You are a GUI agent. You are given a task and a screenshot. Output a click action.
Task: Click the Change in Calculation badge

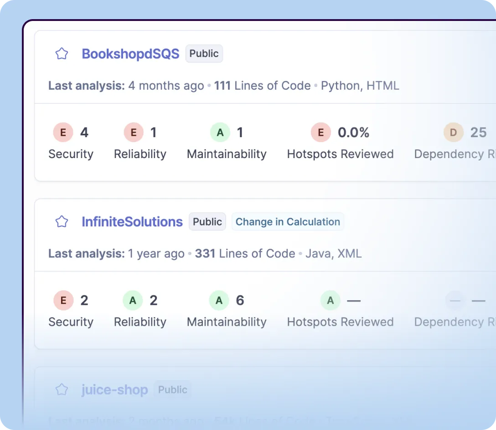pos(288,222)
